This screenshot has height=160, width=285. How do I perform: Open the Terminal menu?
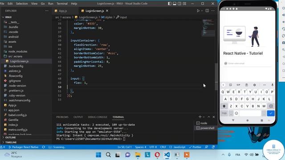pos(62,4)
